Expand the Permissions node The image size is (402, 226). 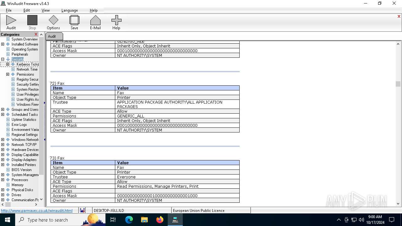point(8,74)
